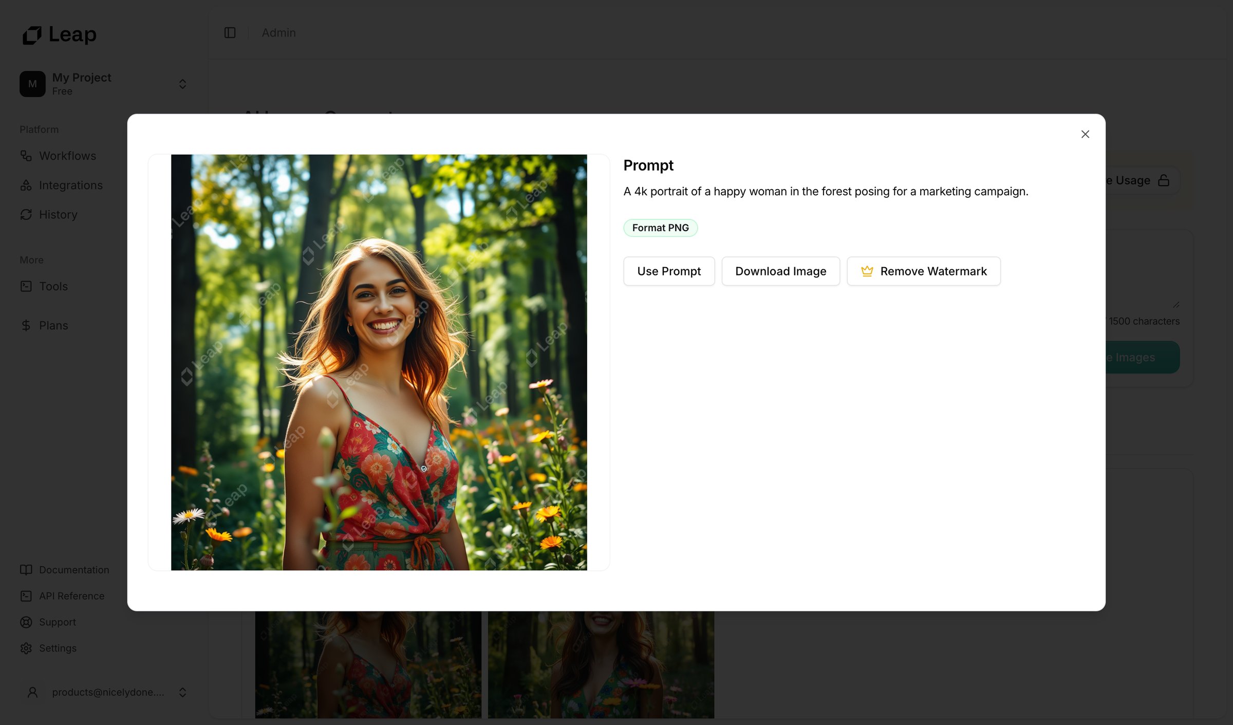1233x725 pixels.
Task: Select the right background thumbnail image
Action: pos(601,664)
